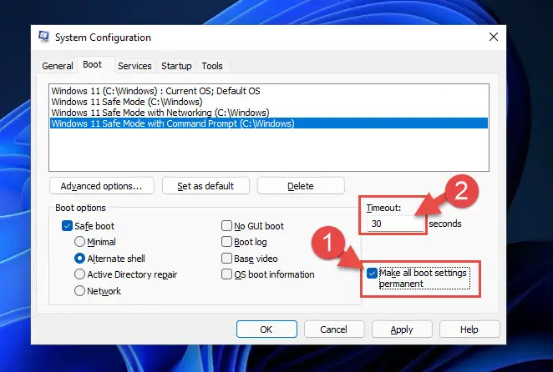Open the Tools tab

212,66
